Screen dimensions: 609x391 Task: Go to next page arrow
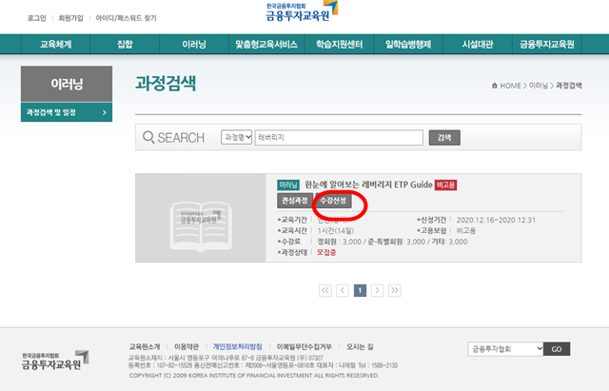pos(377,290)
